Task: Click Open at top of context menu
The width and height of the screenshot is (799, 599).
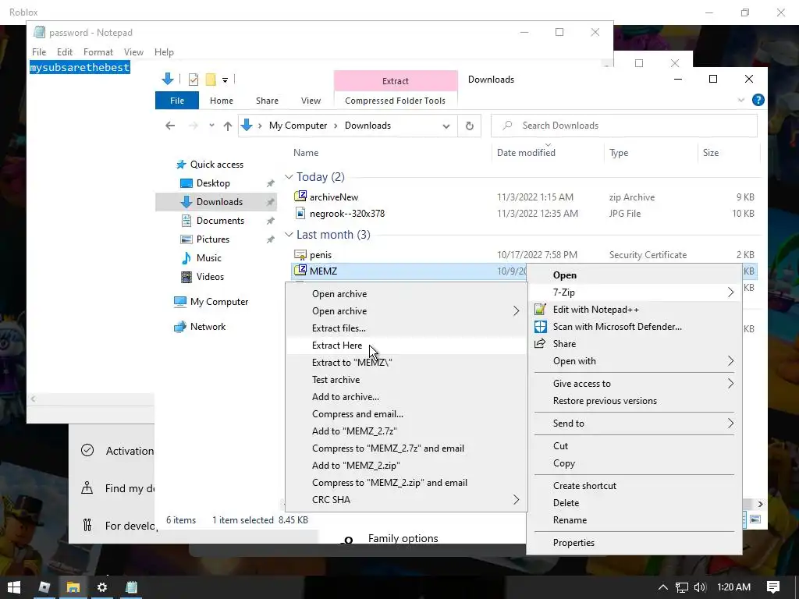Action: (565, 275)
